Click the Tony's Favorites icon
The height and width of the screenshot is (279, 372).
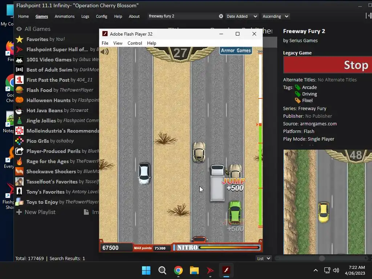(x=20, y=192)
